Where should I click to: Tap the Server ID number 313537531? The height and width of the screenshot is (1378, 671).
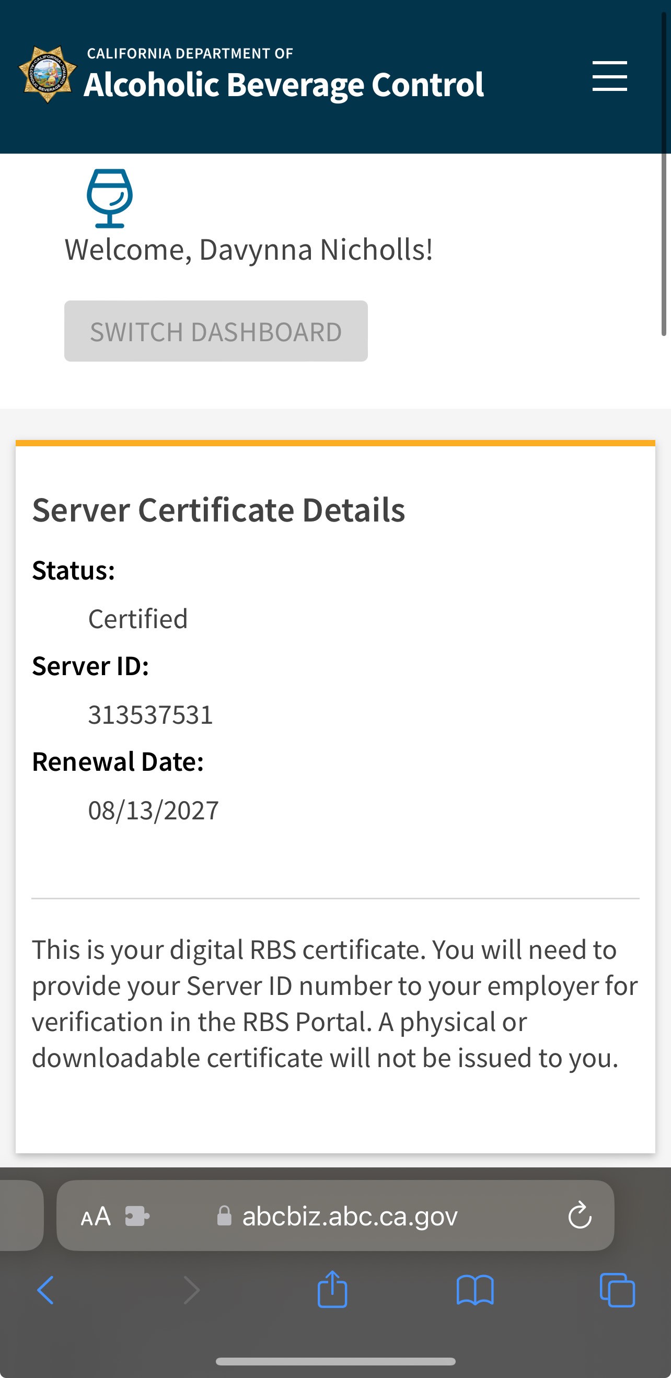click(151, 715)
